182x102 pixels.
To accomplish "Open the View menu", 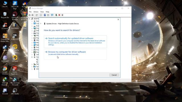I will coord(42,12).
